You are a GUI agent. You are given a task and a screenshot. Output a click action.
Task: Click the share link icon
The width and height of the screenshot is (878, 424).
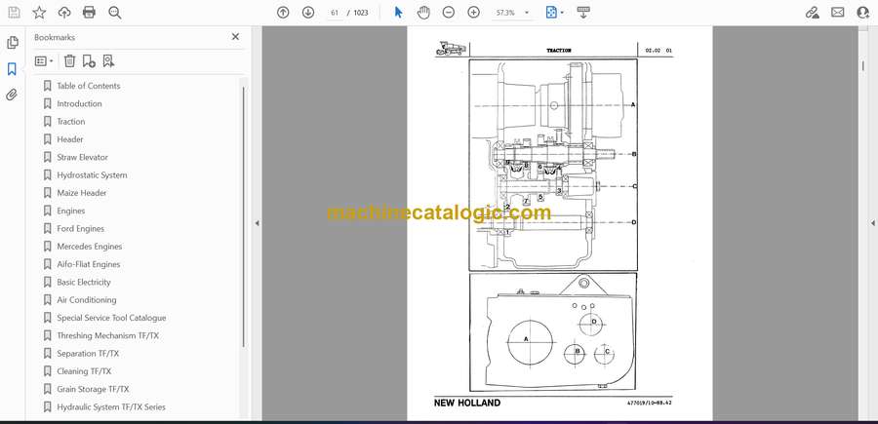[813, 13]
